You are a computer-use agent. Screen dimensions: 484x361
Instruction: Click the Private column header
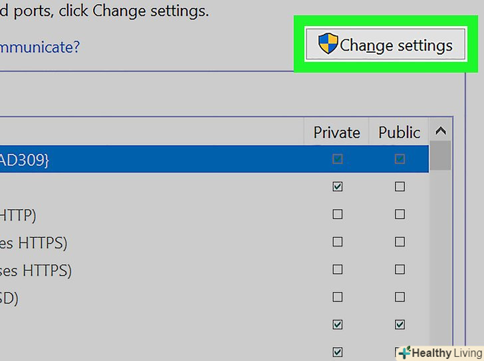point(336,133)
